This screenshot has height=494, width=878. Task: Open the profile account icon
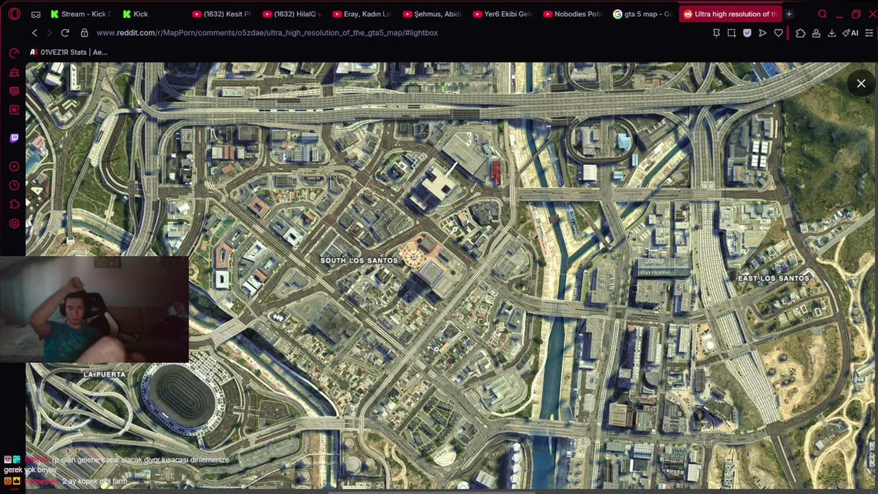(816, 33)
